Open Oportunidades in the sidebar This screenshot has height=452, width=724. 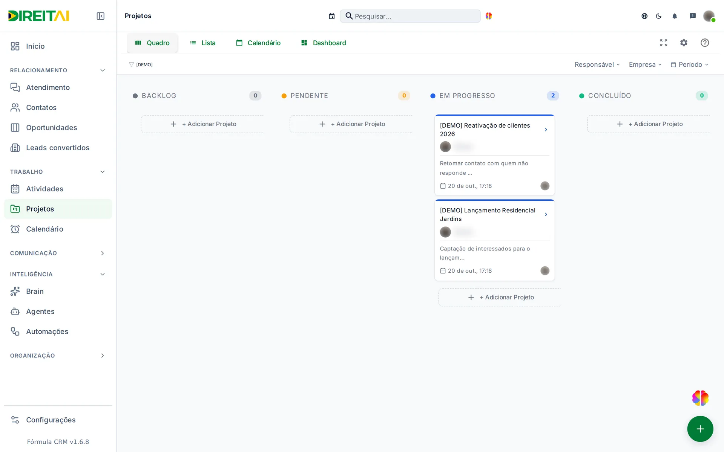[x=58, y=128]
